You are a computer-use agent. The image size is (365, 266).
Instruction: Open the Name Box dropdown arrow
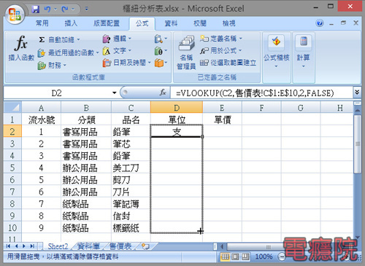(x=114, y=93)
